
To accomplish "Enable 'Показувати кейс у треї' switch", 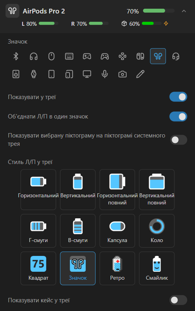I will click(178, 300).
